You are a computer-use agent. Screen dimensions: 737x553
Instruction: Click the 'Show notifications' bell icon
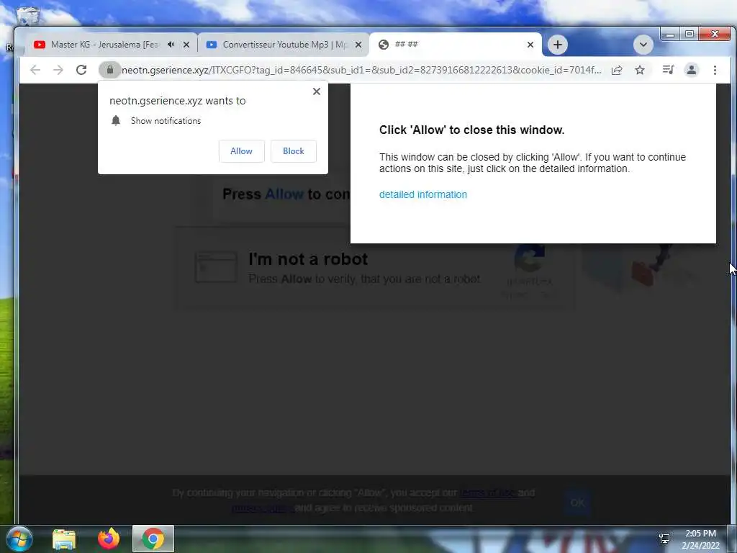coord(116,120)
